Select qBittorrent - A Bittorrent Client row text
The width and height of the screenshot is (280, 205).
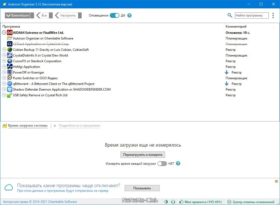(x=54, y=84)
